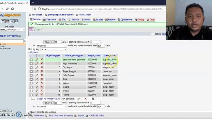Open the Database selector dropdown in sidebar

13,30
